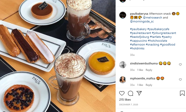Screen dimensions: 186x112
Task: Like the post with the heart icon
Action: point(122,93)
